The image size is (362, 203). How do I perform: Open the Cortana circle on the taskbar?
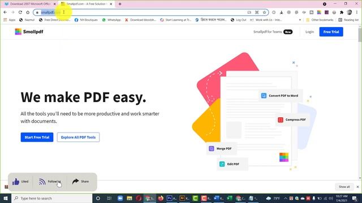point(98,198)
